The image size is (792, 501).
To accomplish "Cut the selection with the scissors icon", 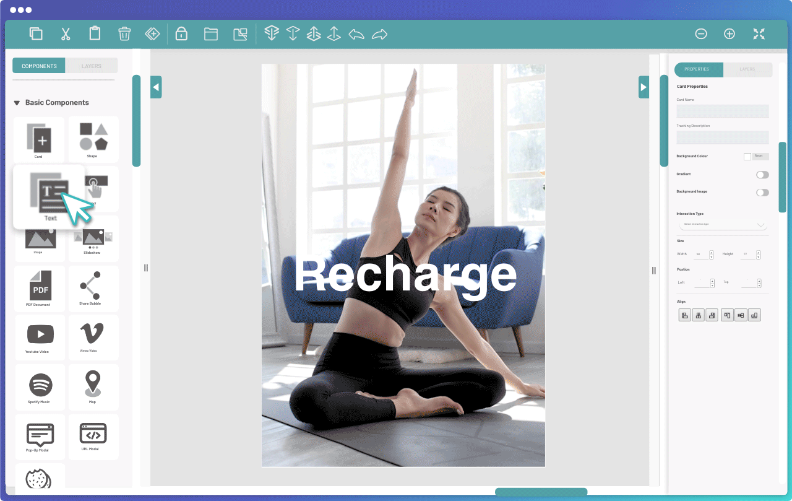I will 66,34.
